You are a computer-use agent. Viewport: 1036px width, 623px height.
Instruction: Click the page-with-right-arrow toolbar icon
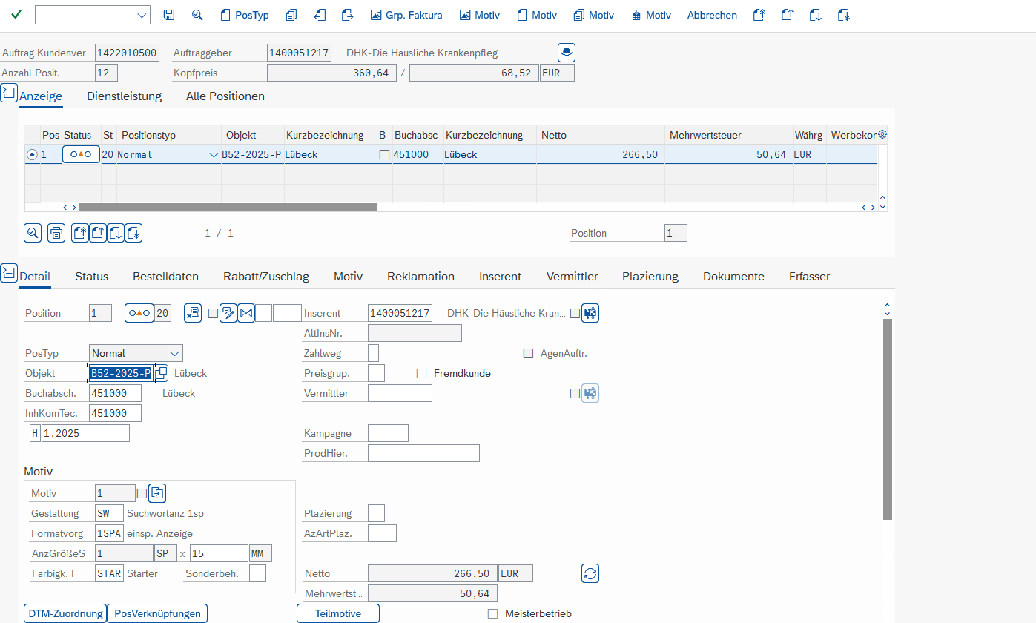(x=347, y=15)
